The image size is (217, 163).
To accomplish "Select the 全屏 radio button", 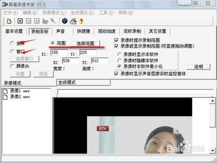I will point(12,43).
